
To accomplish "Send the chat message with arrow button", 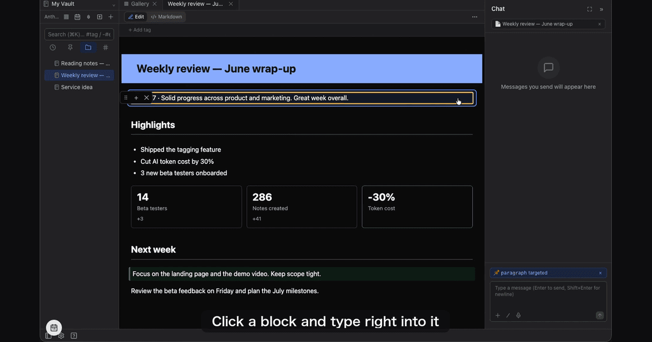I will pos(600,315).
